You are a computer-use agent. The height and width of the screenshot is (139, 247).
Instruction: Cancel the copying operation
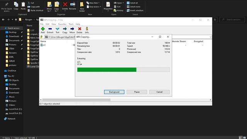159,92
